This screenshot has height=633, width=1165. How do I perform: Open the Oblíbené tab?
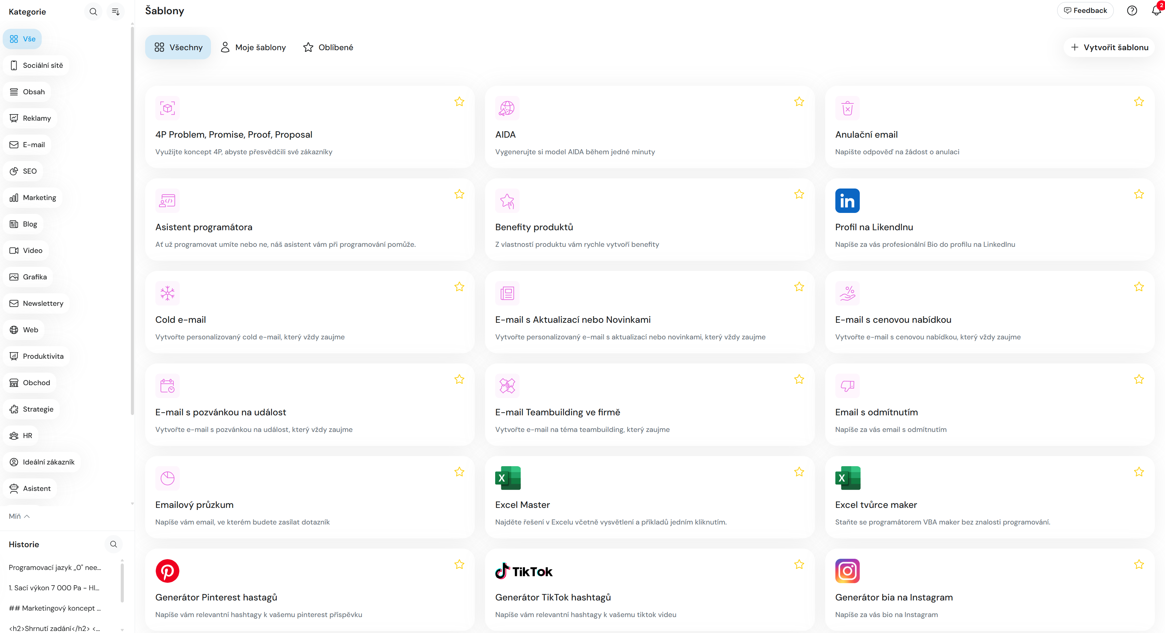tap(328, 47)
